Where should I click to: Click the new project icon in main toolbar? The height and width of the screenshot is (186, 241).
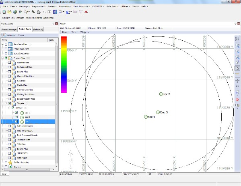[x=4, y=12]
